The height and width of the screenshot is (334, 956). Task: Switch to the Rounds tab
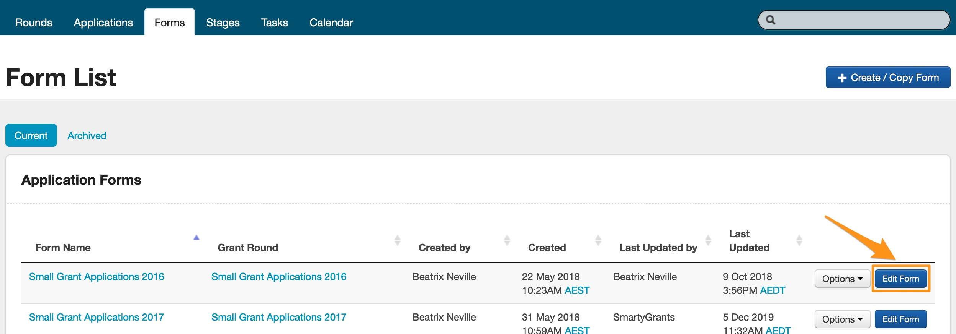[x=34, y=23]
